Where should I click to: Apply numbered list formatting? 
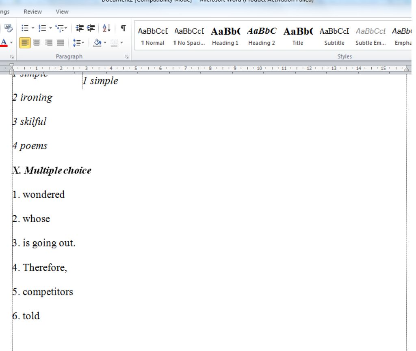[x=42, y=28]
